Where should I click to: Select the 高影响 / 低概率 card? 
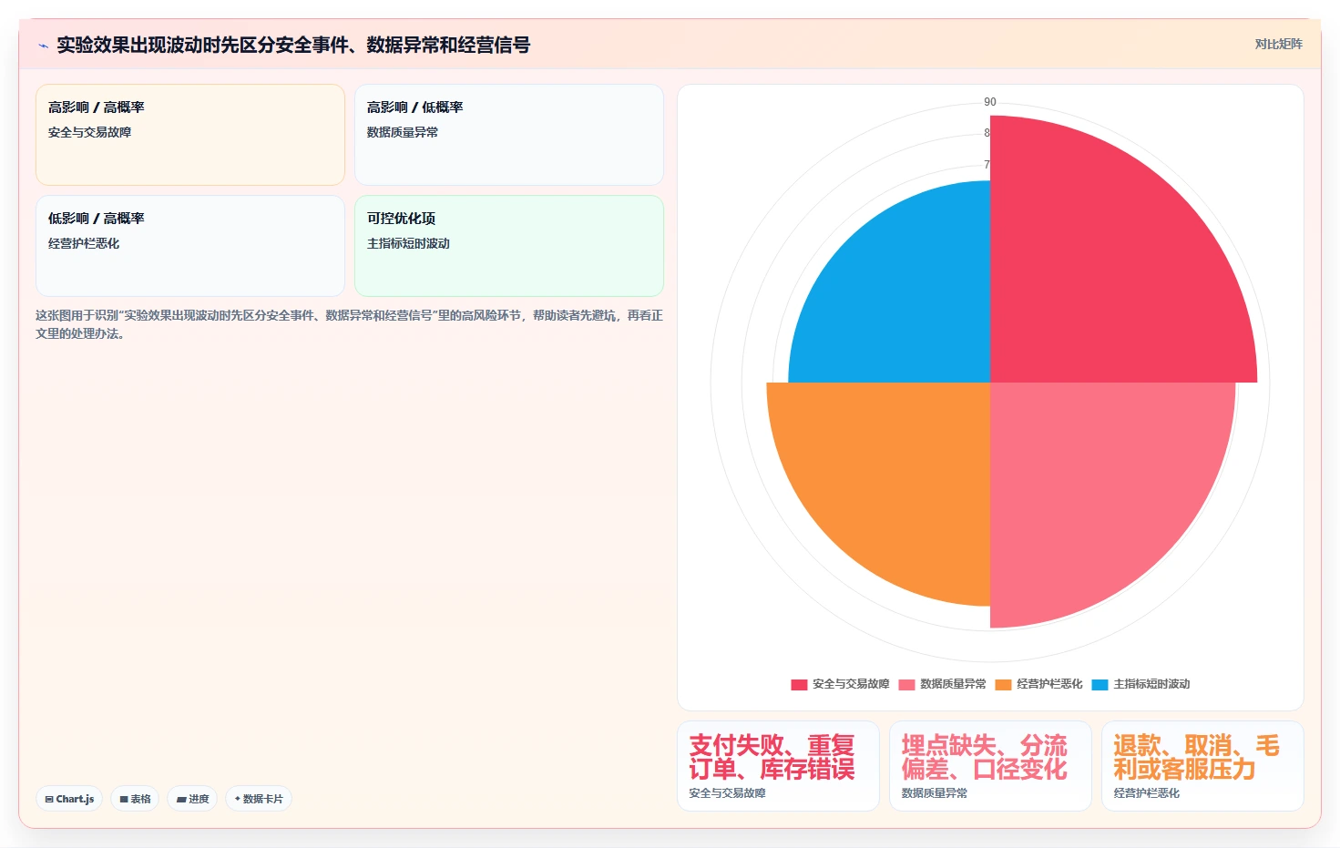point(509,135)
